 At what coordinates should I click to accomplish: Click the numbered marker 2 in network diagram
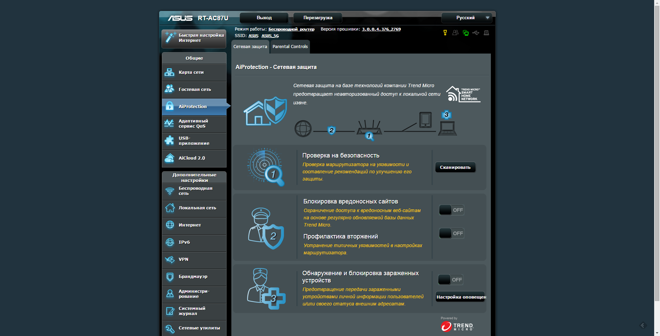pos(331,130)
